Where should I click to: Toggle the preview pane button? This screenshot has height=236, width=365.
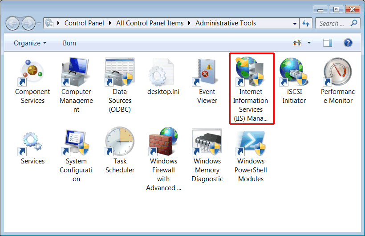coord(328,43)
